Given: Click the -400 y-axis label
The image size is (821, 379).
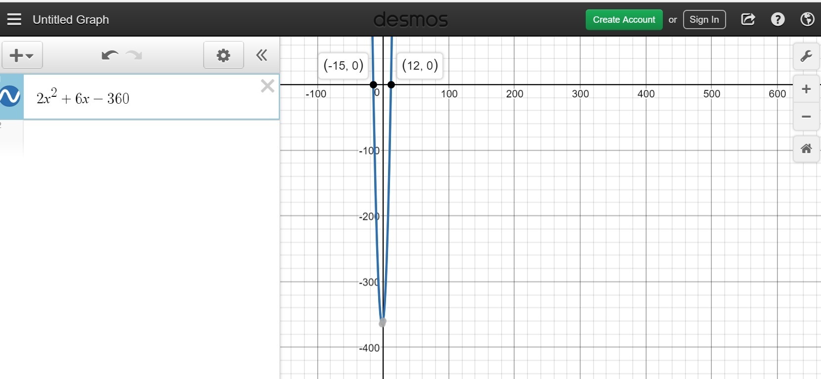Looking at the screenshot, I should (x=369, y=348).
